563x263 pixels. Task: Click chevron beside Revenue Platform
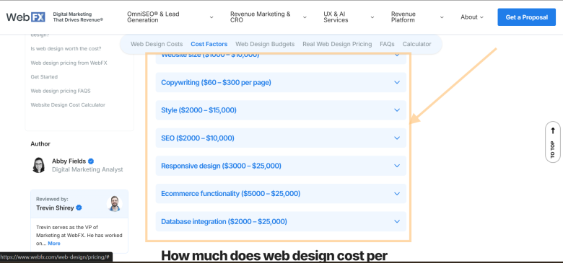click(442, 17)
